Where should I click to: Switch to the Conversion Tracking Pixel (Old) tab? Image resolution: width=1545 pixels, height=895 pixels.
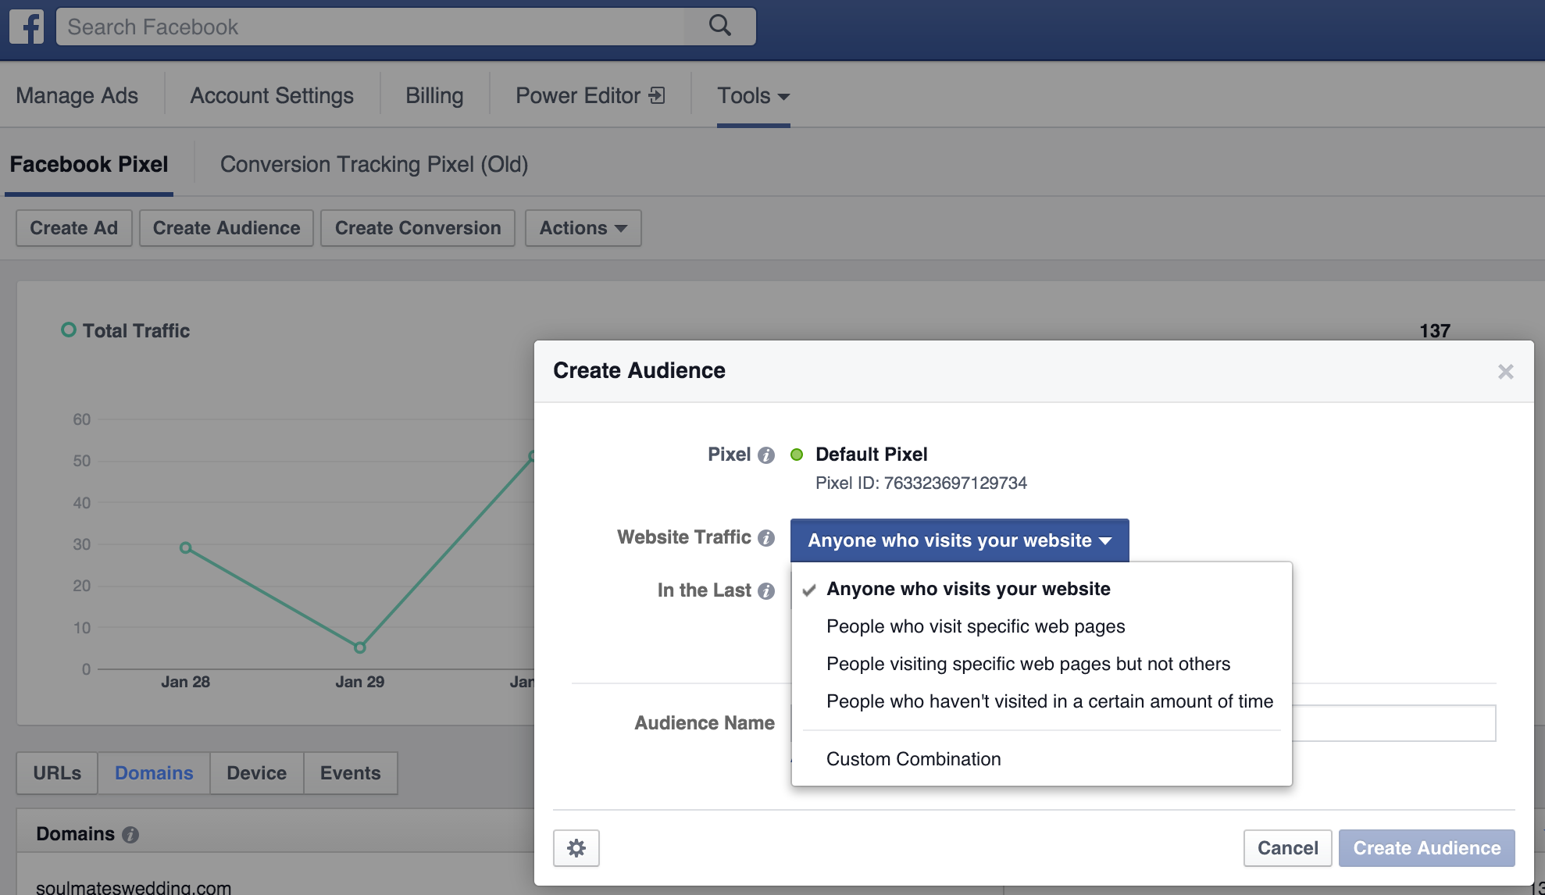(x=375, y=164)
